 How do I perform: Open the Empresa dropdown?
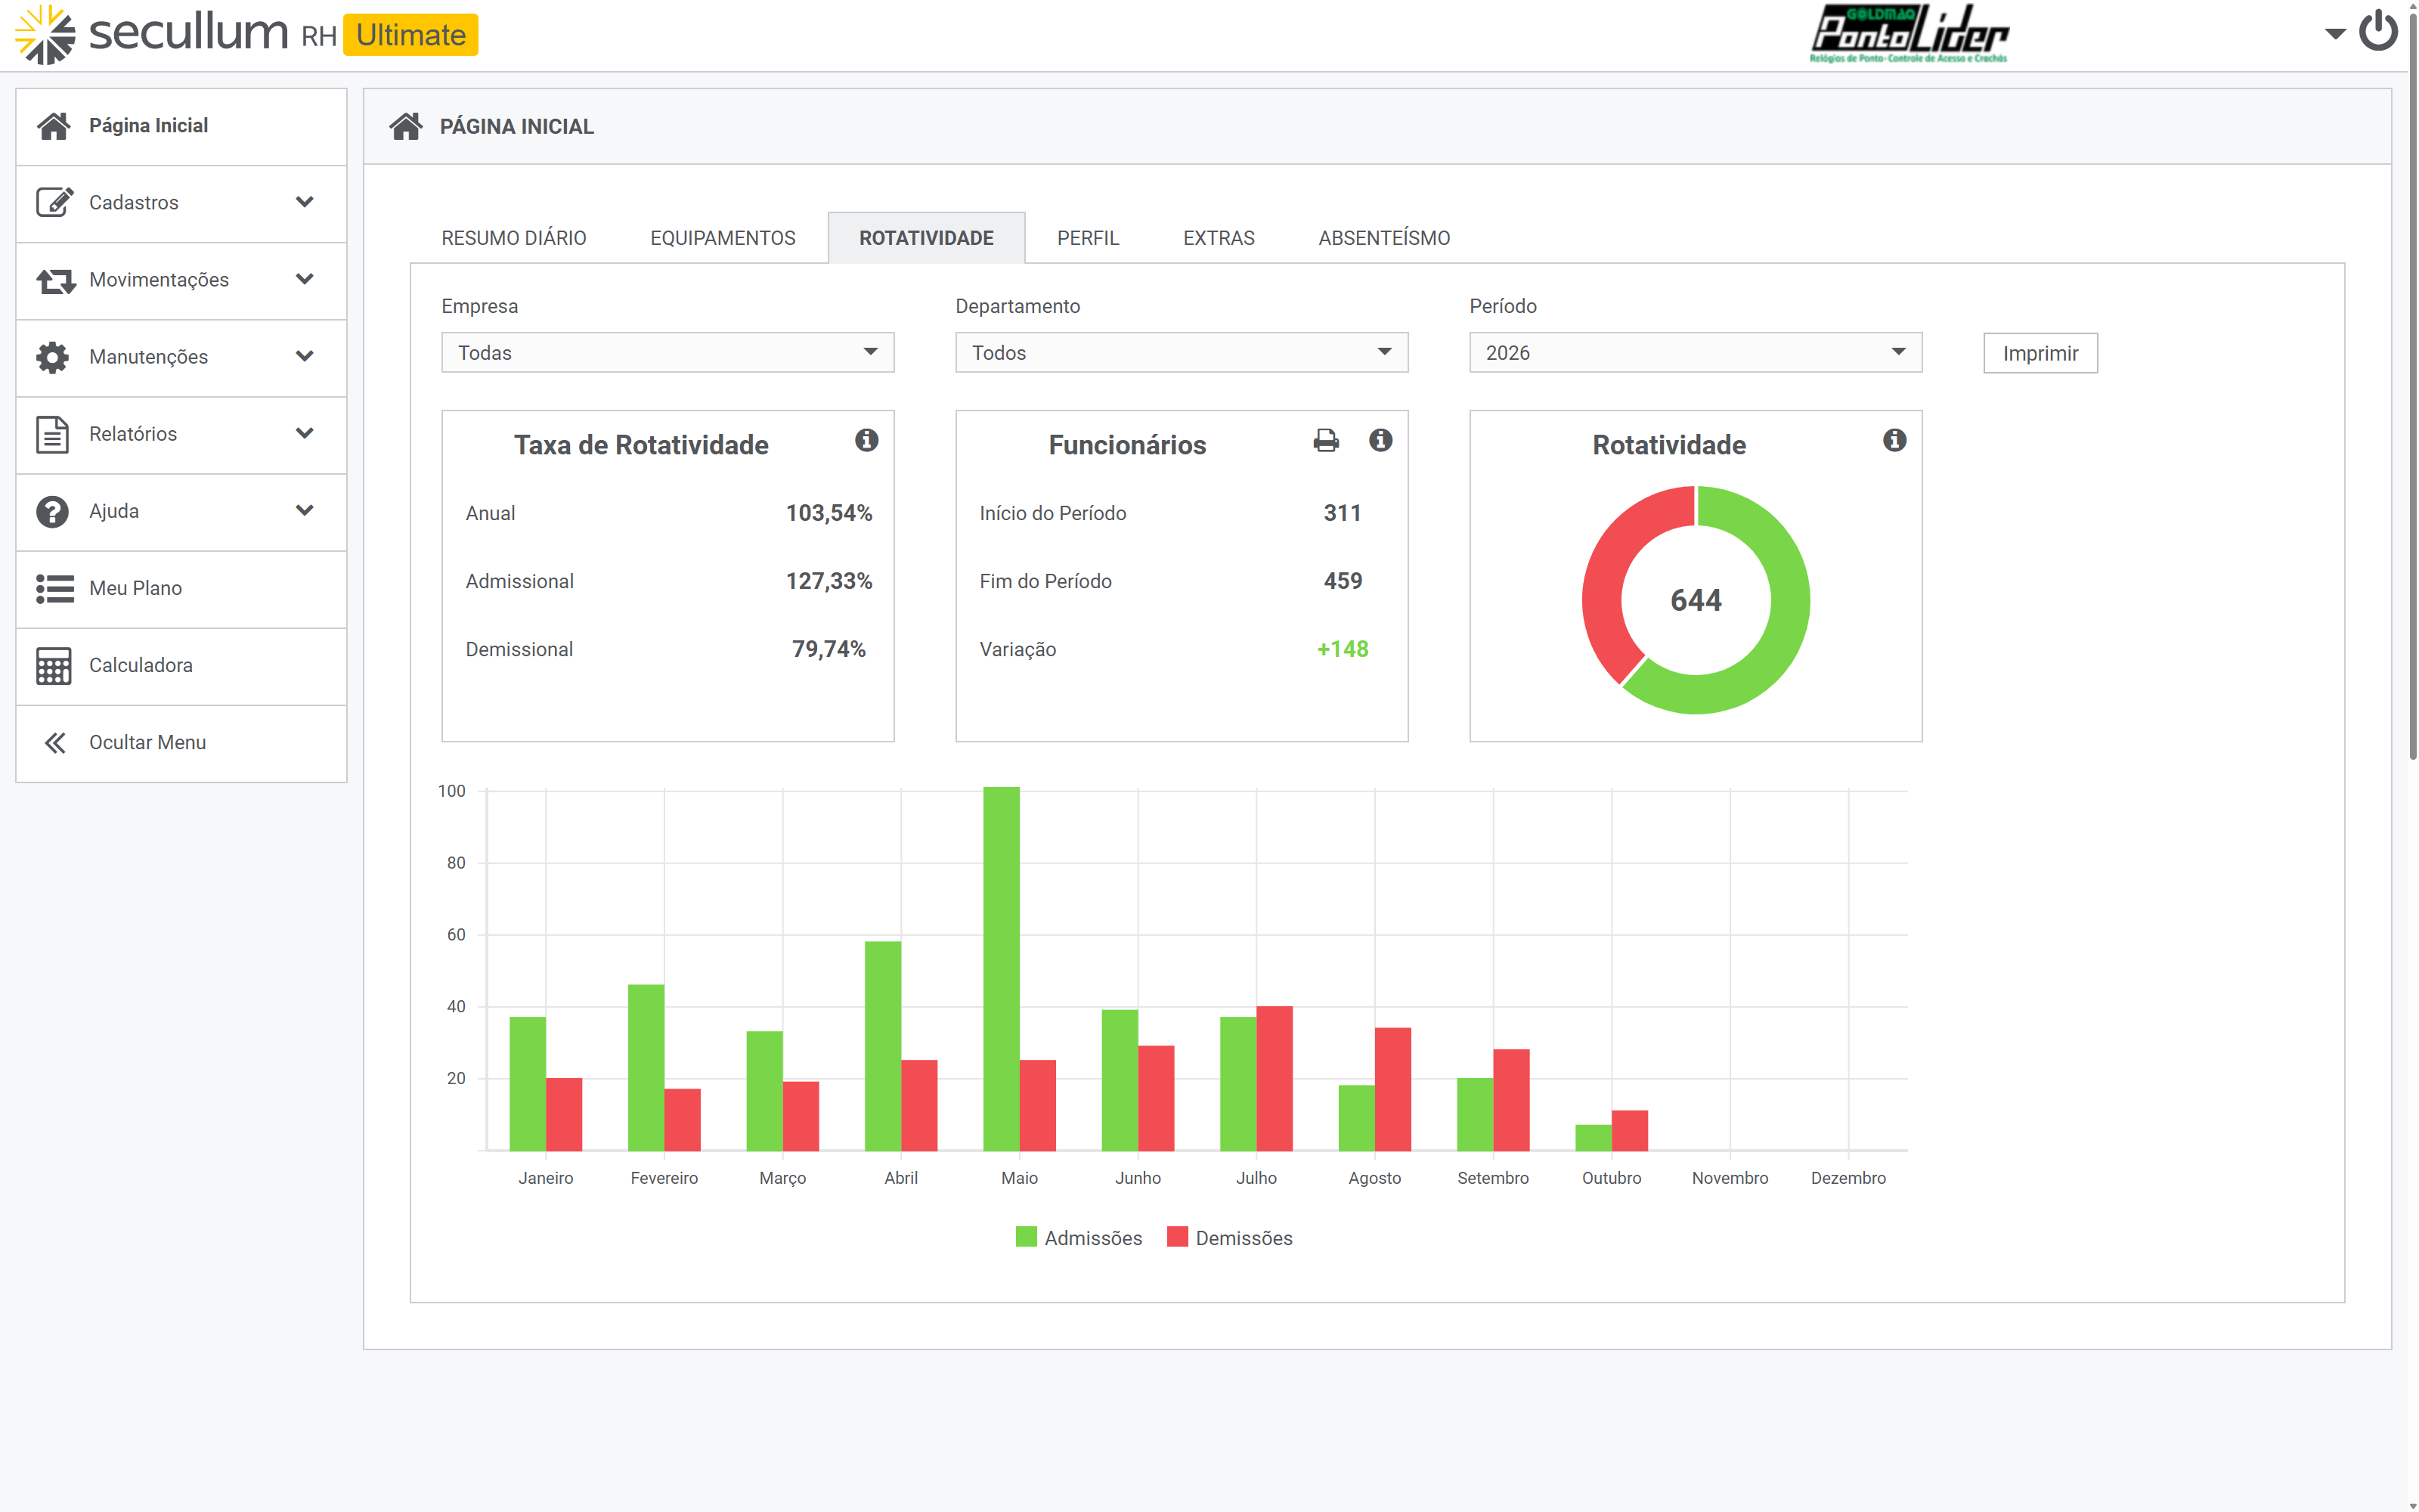coord(667,353)
